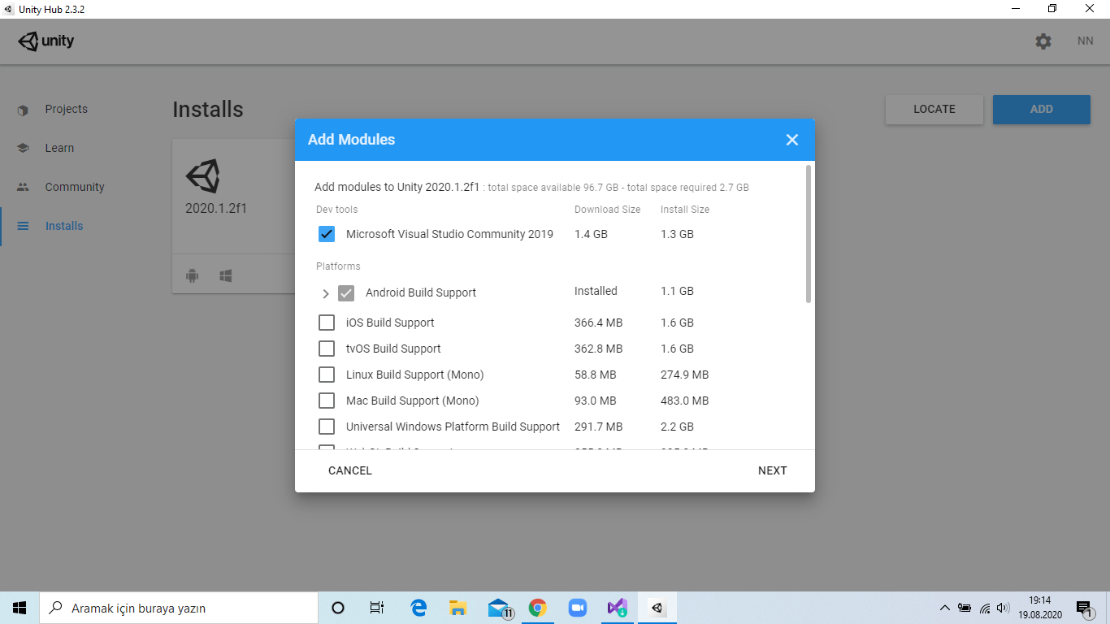This screenshot has width=1110, height=624.
Task: Click the Android platform icon on install card
Action: click(x=192, y=276)
